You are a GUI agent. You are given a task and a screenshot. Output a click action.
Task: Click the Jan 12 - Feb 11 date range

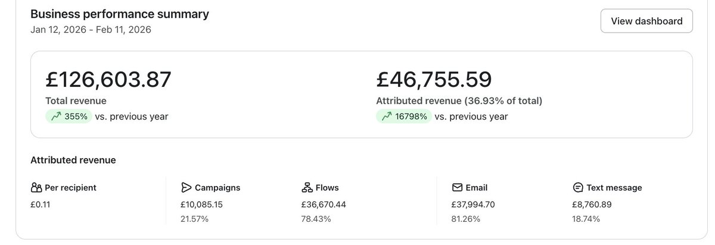coord(91,29)
